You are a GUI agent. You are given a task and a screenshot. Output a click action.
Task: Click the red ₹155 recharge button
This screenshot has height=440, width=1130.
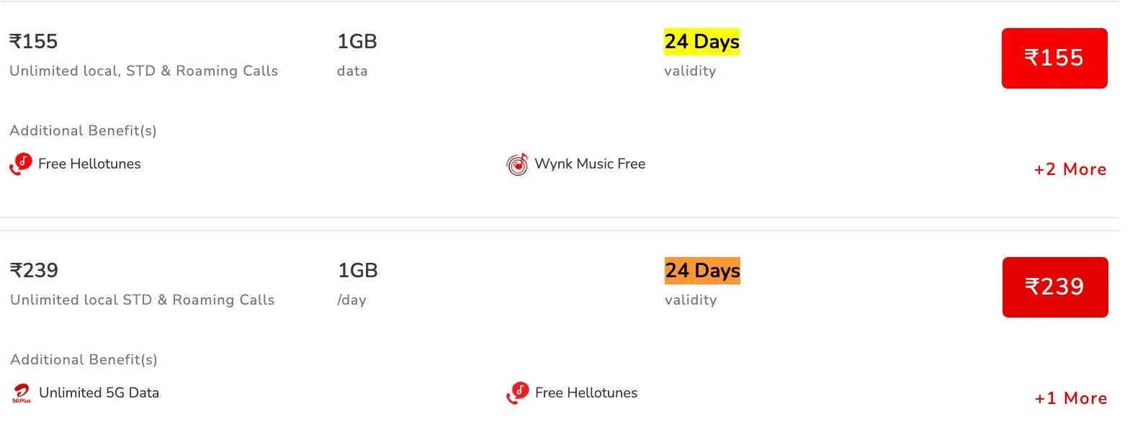coord(1054,58)
